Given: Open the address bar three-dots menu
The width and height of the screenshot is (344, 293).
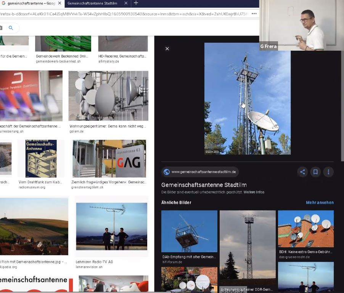Looking at the screenshot, I should (x=254, y=14).
